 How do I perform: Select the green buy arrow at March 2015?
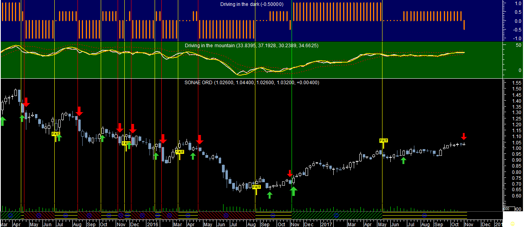(x=2, y=121)
